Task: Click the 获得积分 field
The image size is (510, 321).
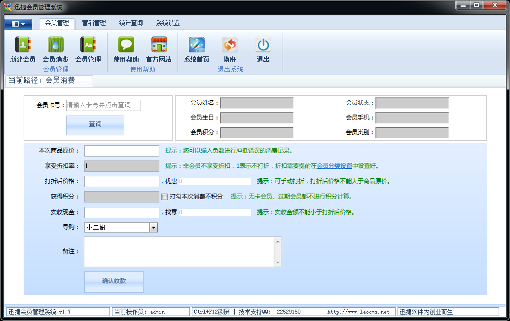Action: click(122, 197)
